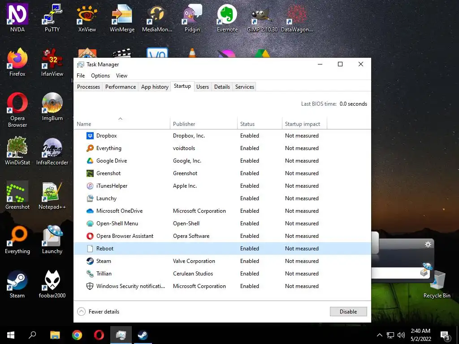
Task: Select the foobar2000 desktop shortcut
Action: pos(52,284)
